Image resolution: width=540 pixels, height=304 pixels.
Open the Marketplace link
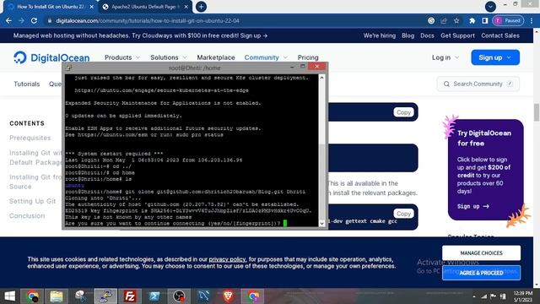(216, 57)
